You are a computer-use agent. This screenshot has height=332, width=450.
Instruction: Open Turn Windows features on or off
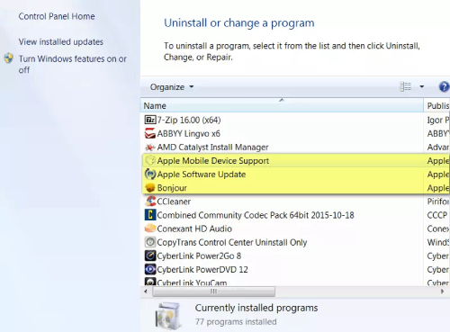[x=72, y=64]
